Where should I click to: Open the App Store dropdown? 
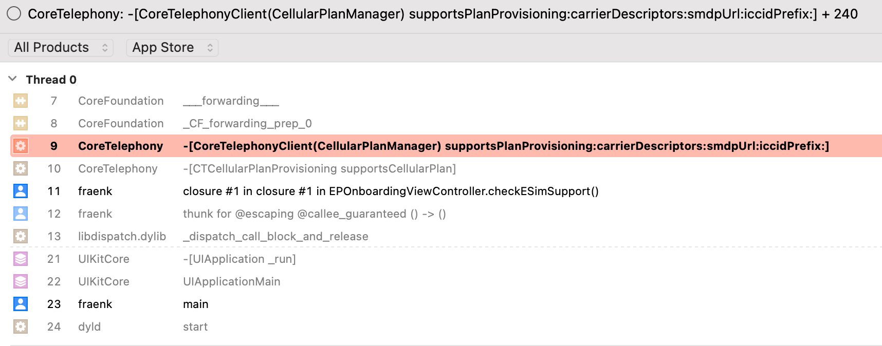[x=172, y=48]
